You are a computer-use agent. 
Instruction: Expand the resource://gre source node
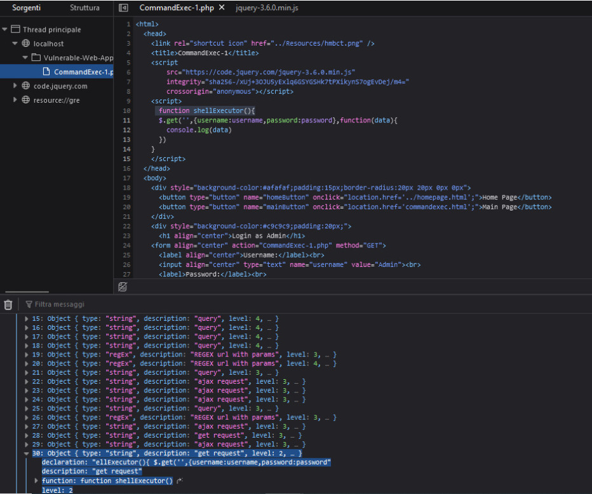15,100
